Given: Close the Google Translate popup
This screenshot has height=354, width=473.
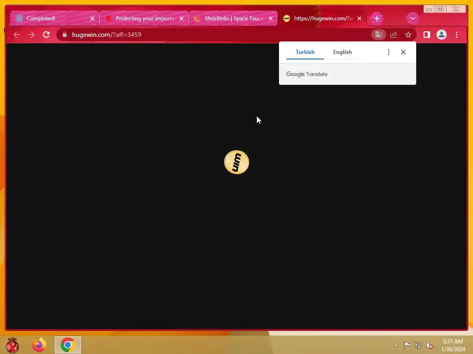Looking at the screenshot, I should (x=403, y=53).
